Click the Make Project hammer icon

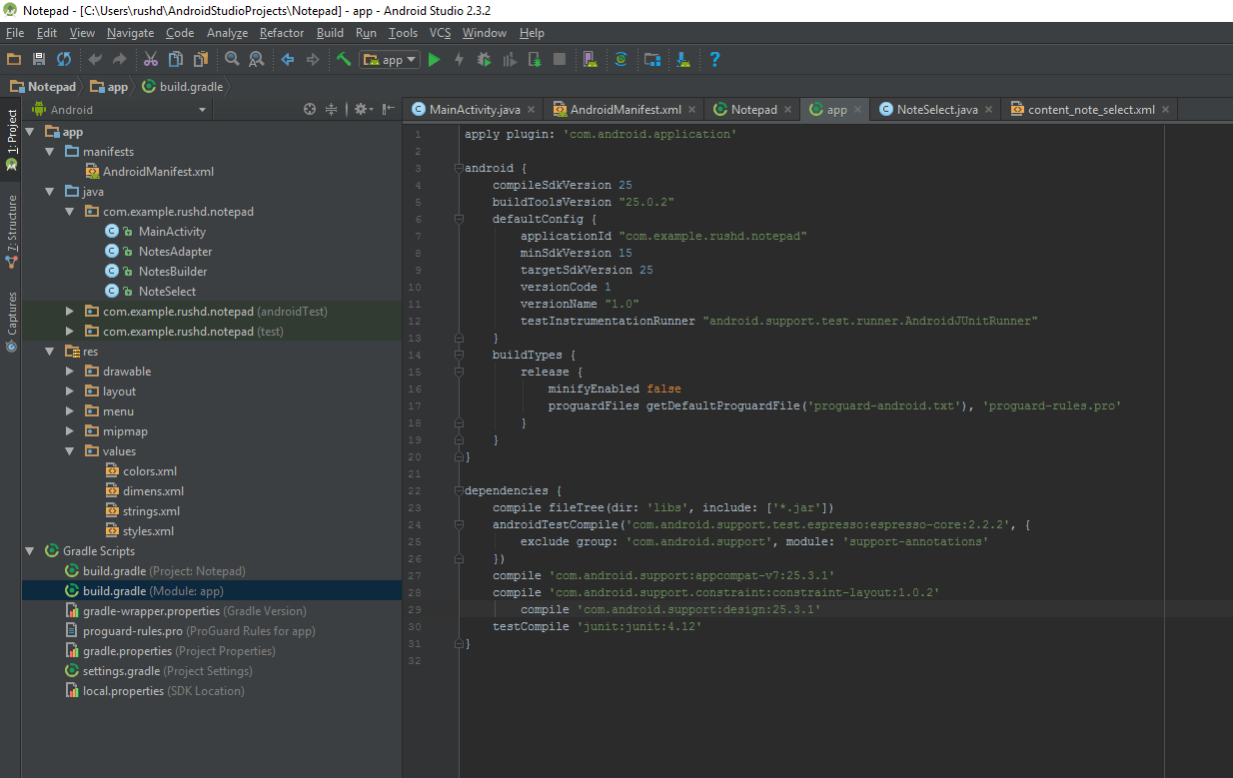[x=344, y=60]
